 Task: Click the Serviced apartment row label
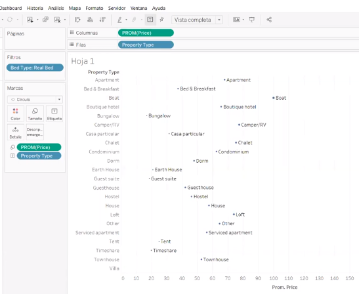[97, 232]
